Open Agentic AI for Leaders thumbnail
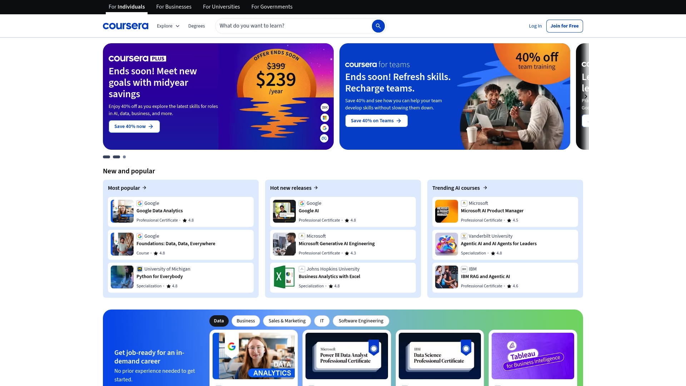 pyautogui.click(x=447, y=244)
